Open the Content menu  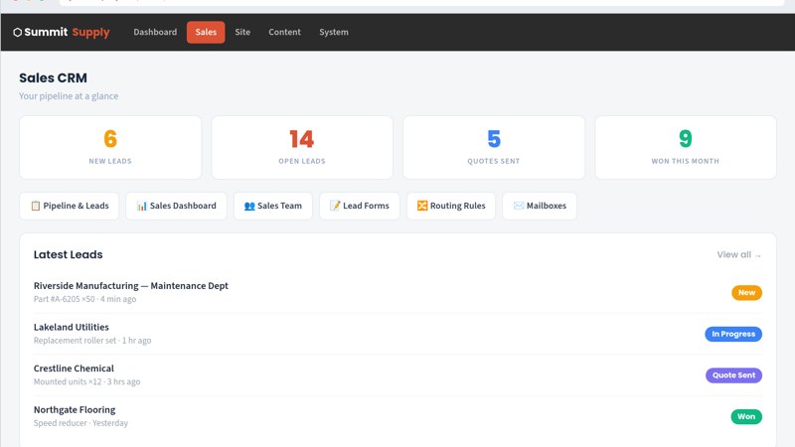[284, 32]
